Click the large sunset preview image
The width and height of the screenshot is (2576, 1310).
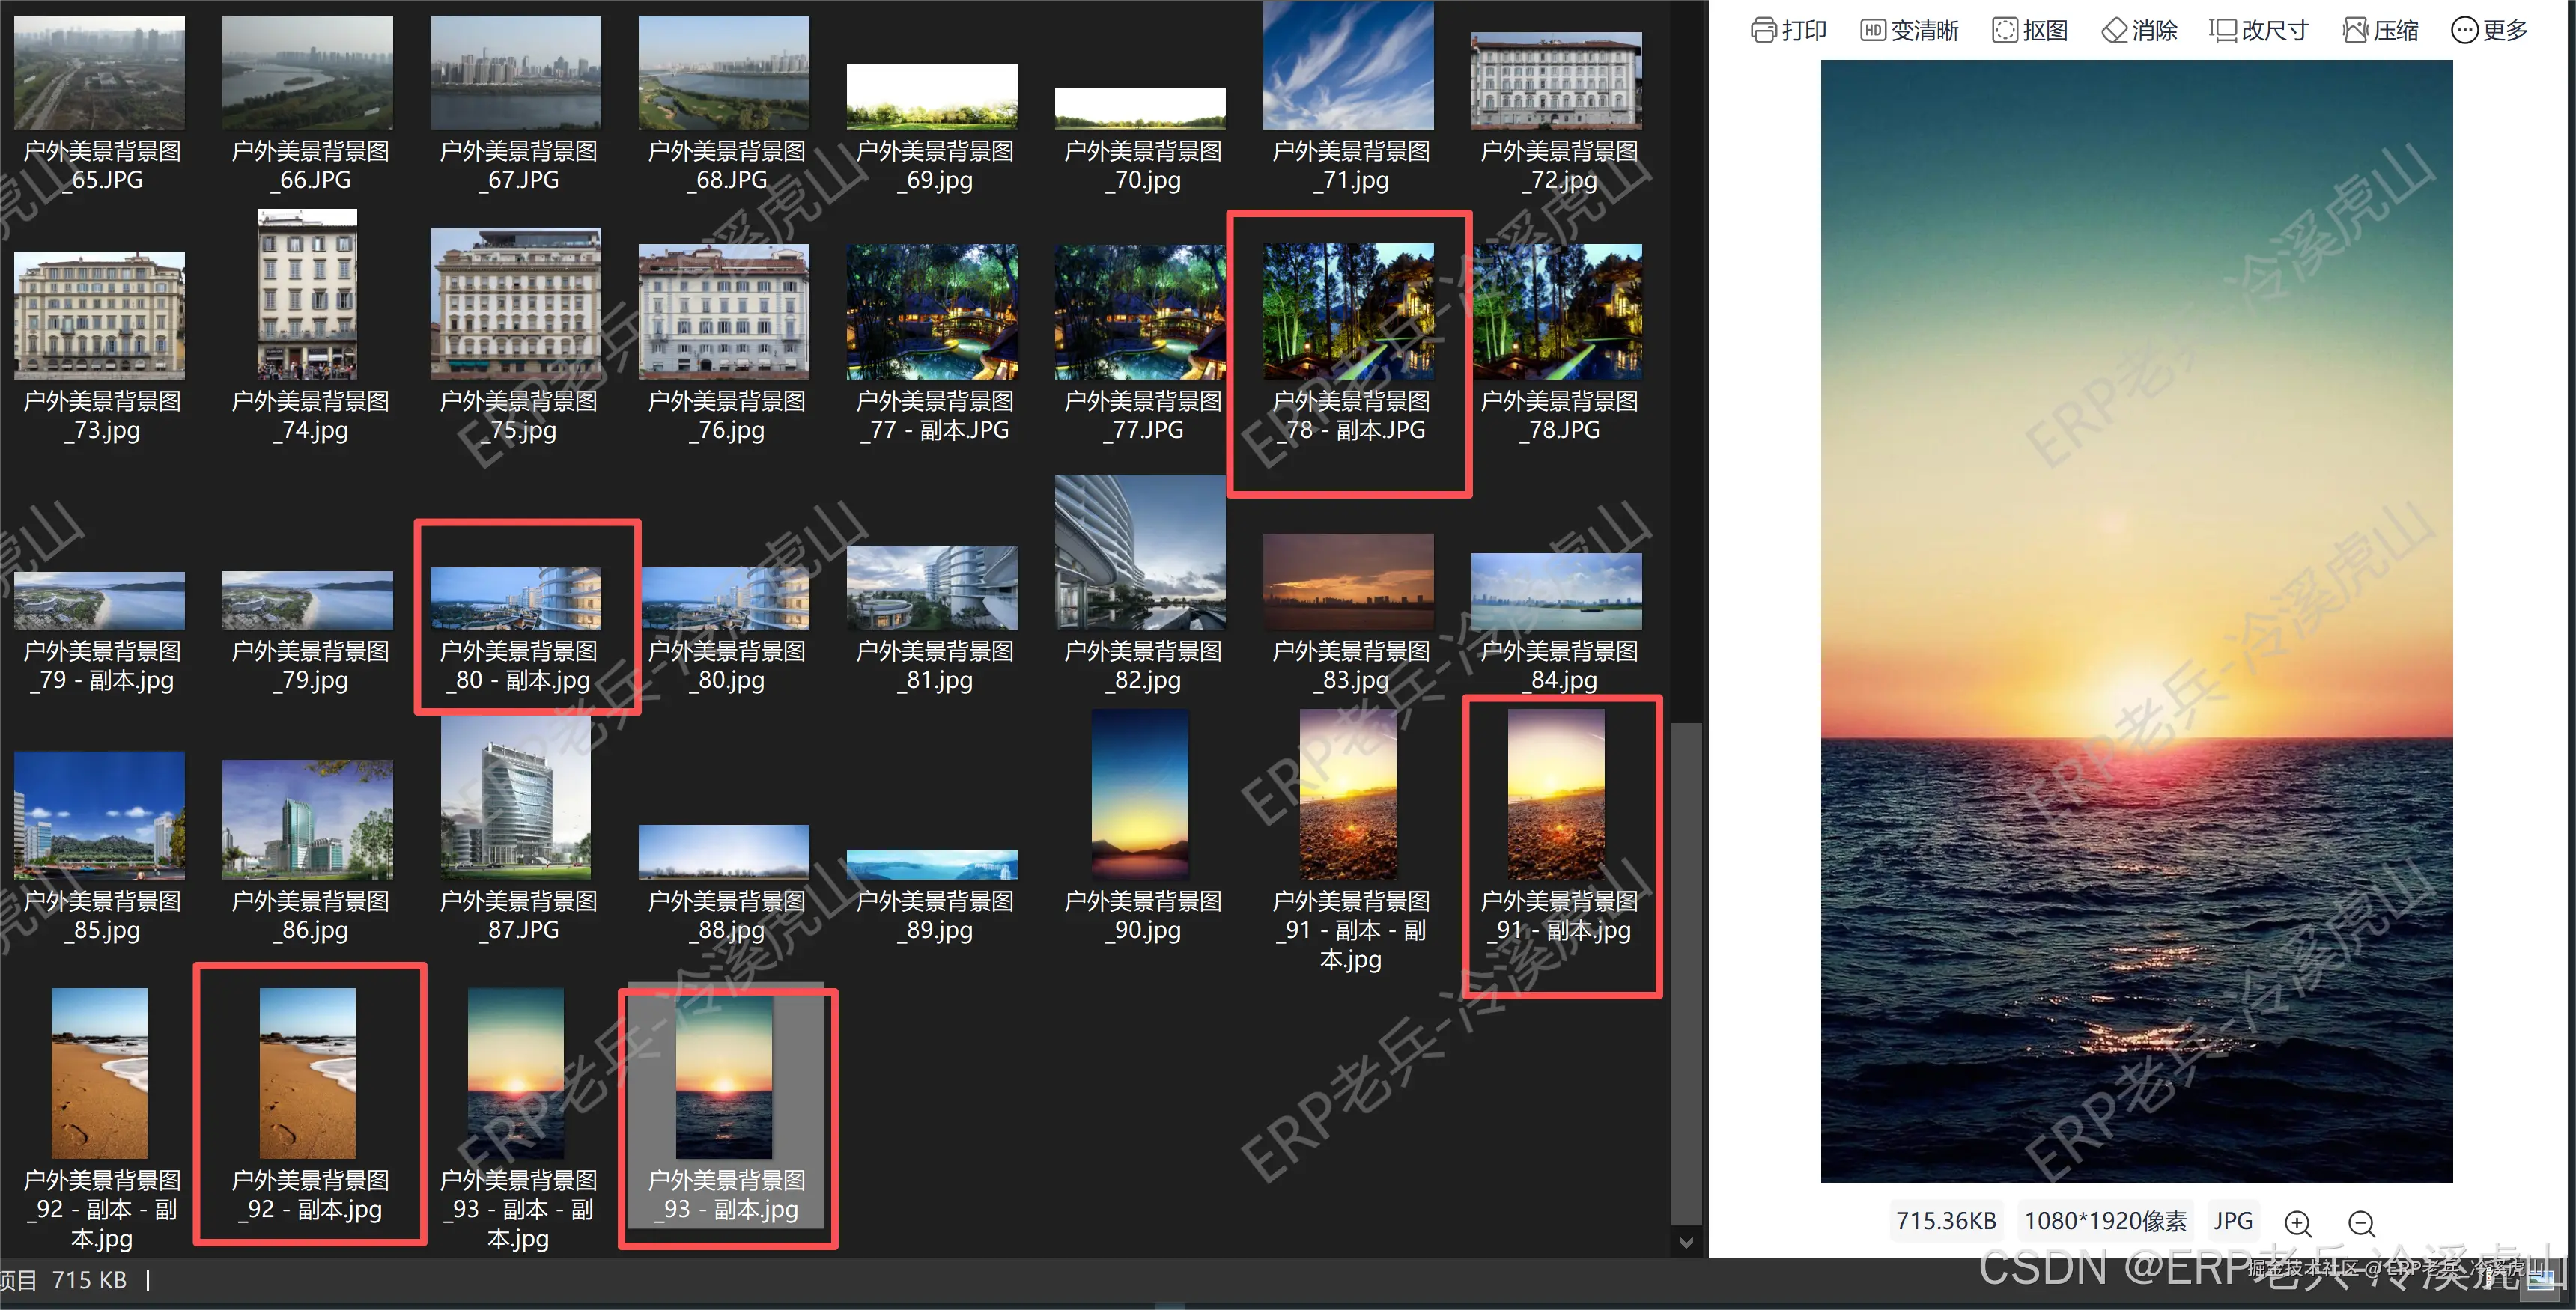2136,620
